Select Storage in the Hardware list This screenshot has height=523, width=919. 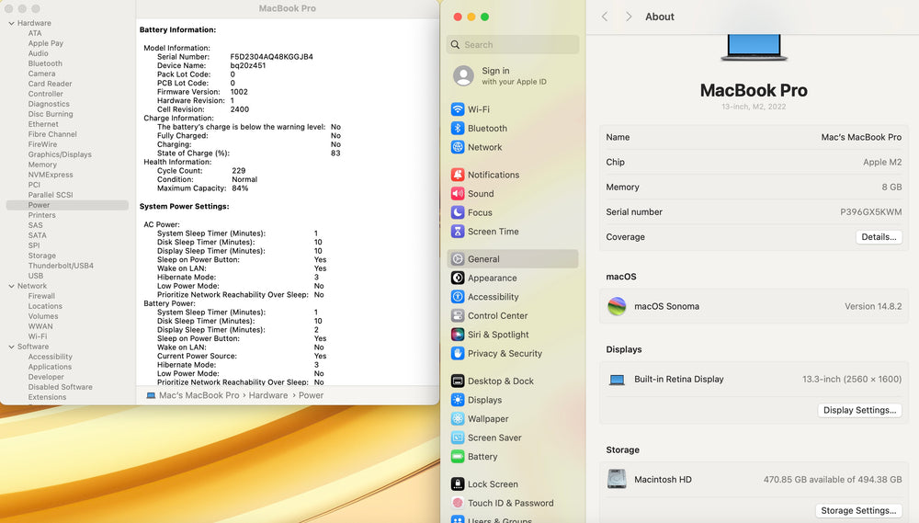pyautogui.click(x=42, y=256)
